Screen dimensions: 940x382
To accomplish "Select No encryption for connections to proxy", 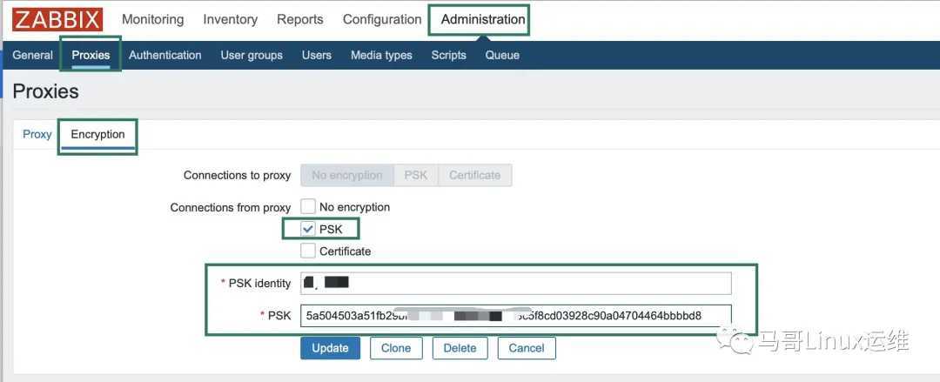I will [x=347, y=175].
